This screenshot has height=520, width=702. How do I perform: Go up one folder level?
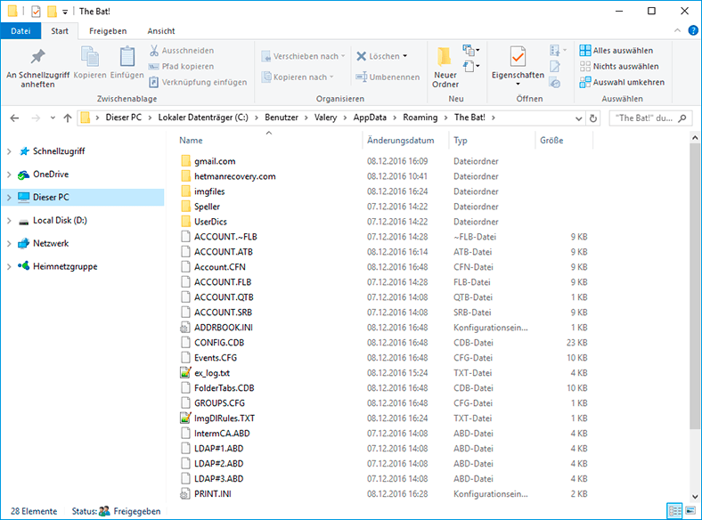68,118
